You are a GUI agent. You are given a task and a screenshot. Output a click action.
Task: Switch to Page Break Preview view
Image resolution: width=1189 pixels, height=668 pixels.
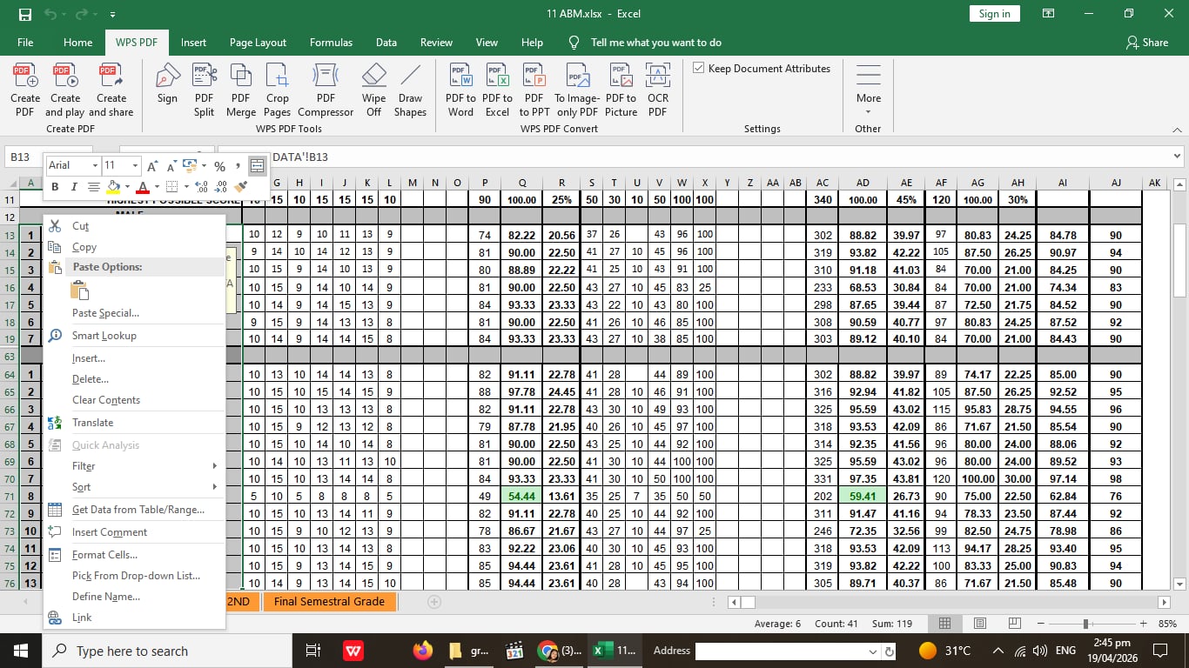click(1014, 624)
